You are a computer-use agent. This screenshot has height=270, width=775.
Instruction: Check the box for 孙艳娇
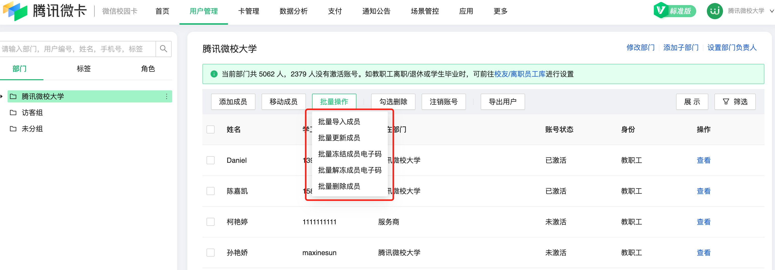coord(211,253)
